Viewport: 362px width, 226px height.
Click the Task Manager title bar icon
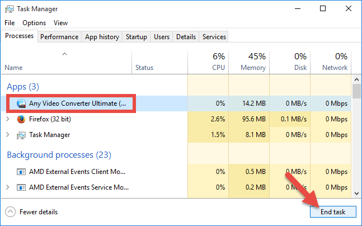(x=10, y=9)
